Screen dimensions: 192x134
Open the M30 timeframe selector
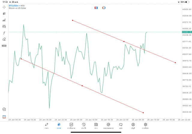tap(4, 46)
